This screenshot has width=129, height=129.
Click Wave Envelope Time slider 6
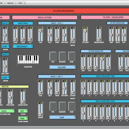[114, 87]
